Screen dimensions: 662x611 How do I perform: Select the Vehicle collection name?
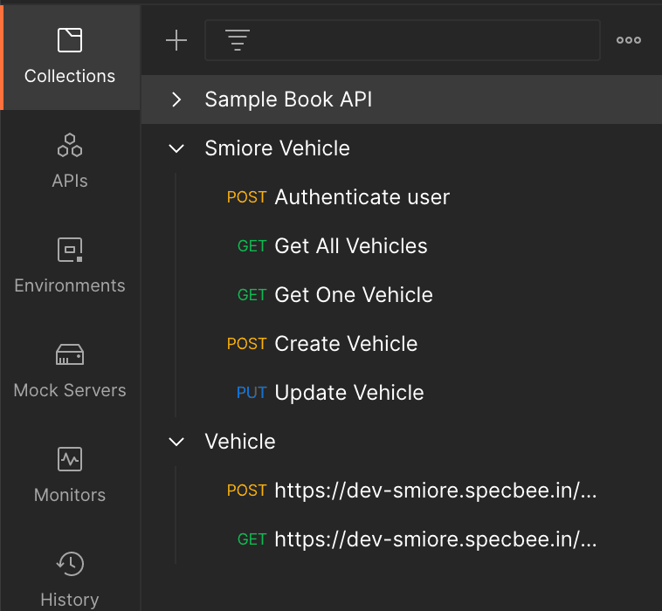[x=240, y=442]
